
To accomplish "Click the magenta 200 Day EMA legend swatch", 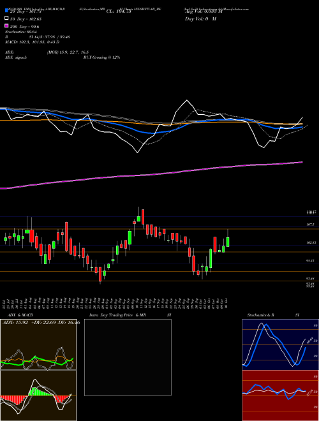I will 6,26.
